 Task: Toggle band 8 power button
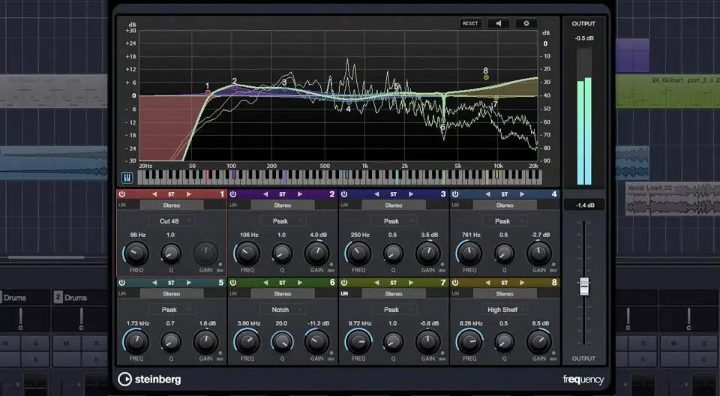click(455, 283)
